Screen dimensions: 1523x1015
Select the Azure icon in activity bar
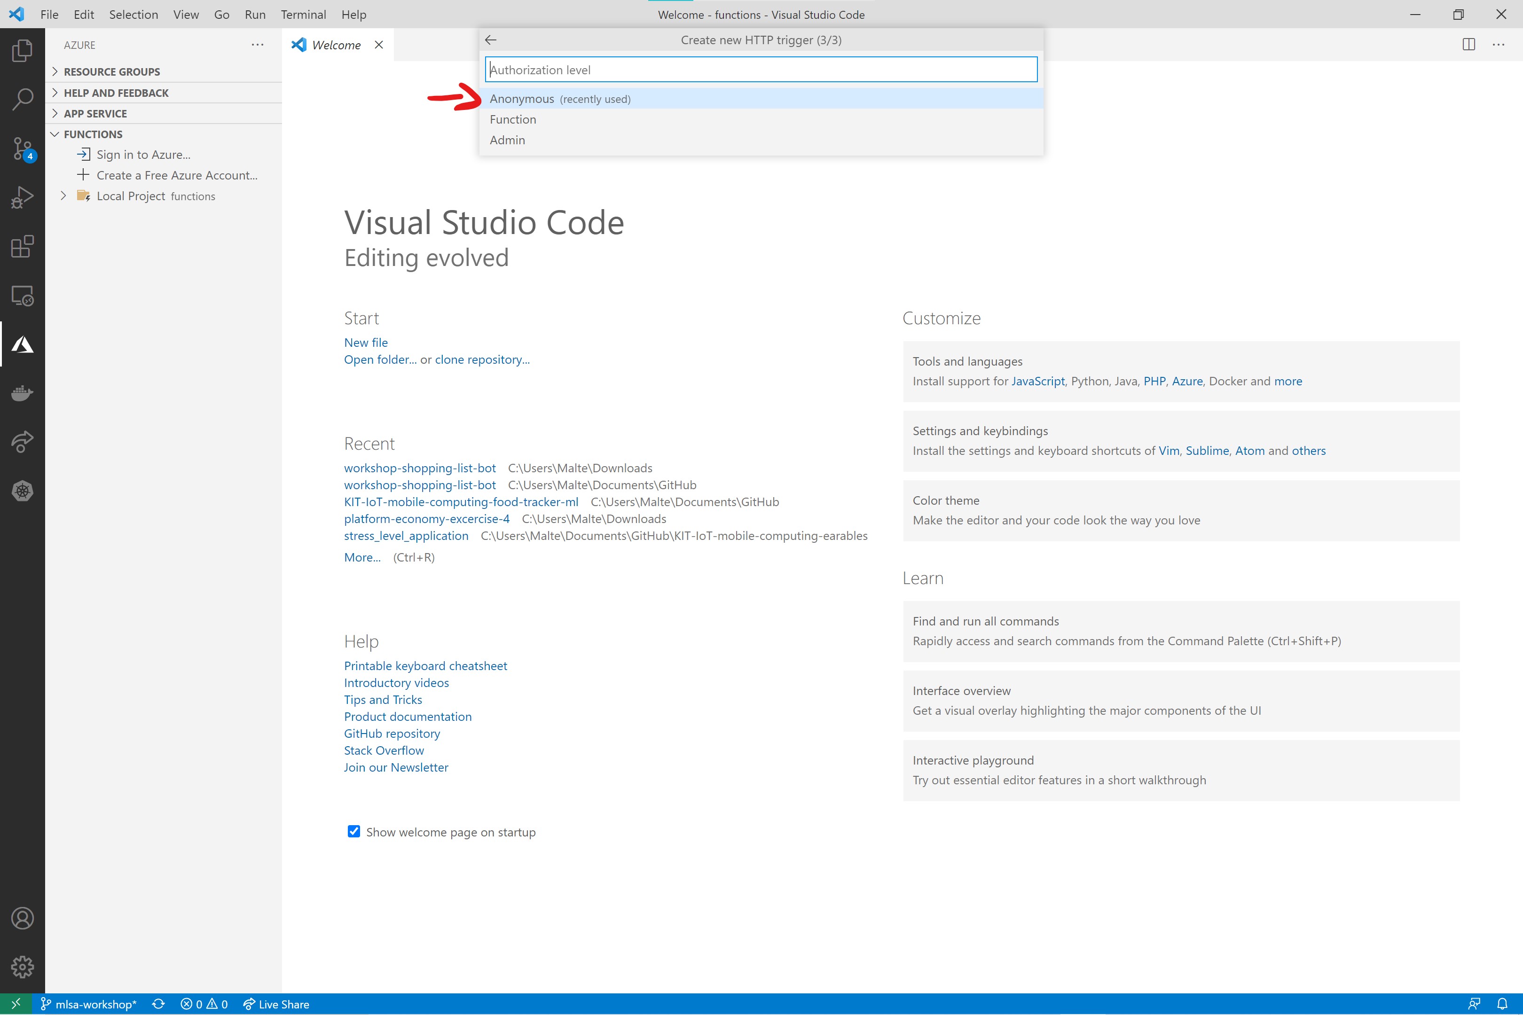pyautogui.click(x=22, y=344)
